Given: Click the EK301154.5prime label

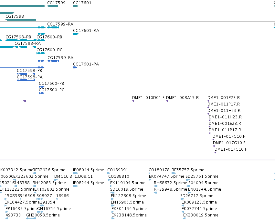Looking at the screenshot, I should coord(129,209).
